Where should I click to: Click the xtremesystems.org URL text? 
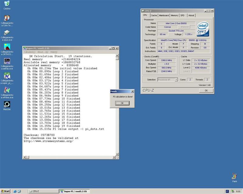49,141
